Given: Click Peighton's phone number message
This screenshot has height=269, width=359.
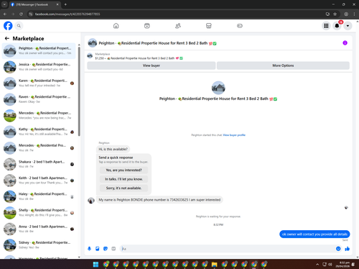Looking at the screenshot, I should tap(159, 200).
